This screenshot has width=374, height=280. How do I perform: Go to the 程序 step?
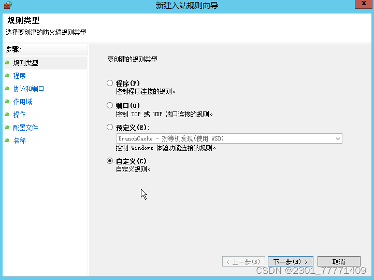pyautogui.click(x=19, y=76)
